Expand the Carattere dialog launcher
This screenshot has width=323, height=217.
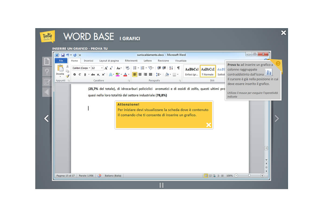pyautogui.click(x=129, y=81)
